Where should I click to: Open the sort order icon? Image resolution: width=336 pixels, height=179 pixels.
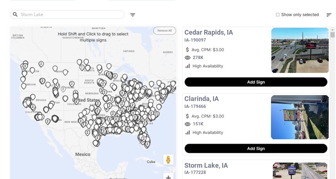329,15
